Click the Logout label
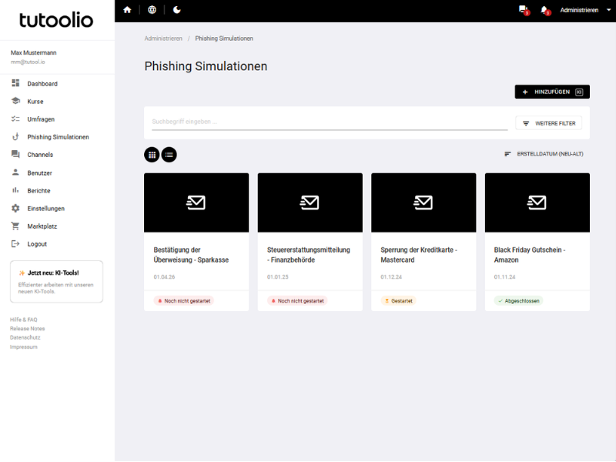616x462 pixels. [37, 244]
